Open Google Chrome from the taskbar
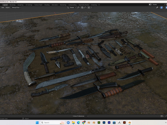Screen dimensions: 167x125 pyautogui.click(x=83, y=123)
